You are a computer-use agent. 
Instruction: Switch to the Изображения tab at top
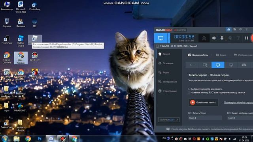coord(244,55)
